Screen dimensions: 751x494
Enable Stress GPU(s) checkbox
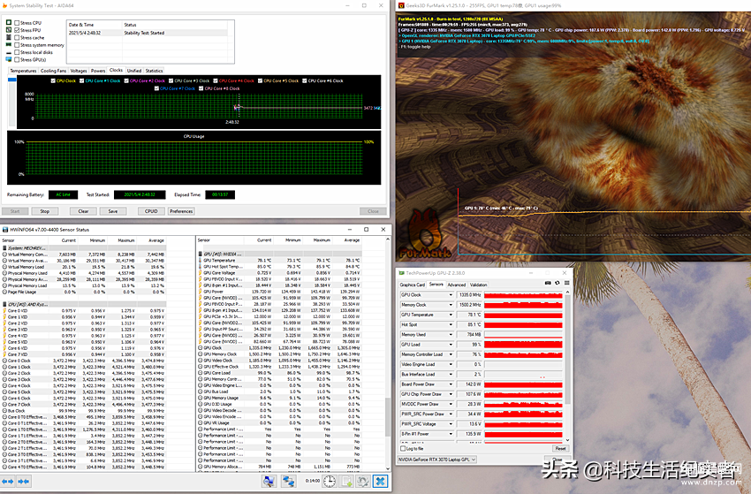pyautogui.click(x=18, y=59)
